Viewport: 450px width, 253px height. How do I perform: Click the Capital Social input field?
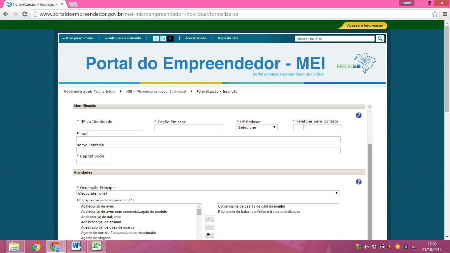(x=95, y=162)
